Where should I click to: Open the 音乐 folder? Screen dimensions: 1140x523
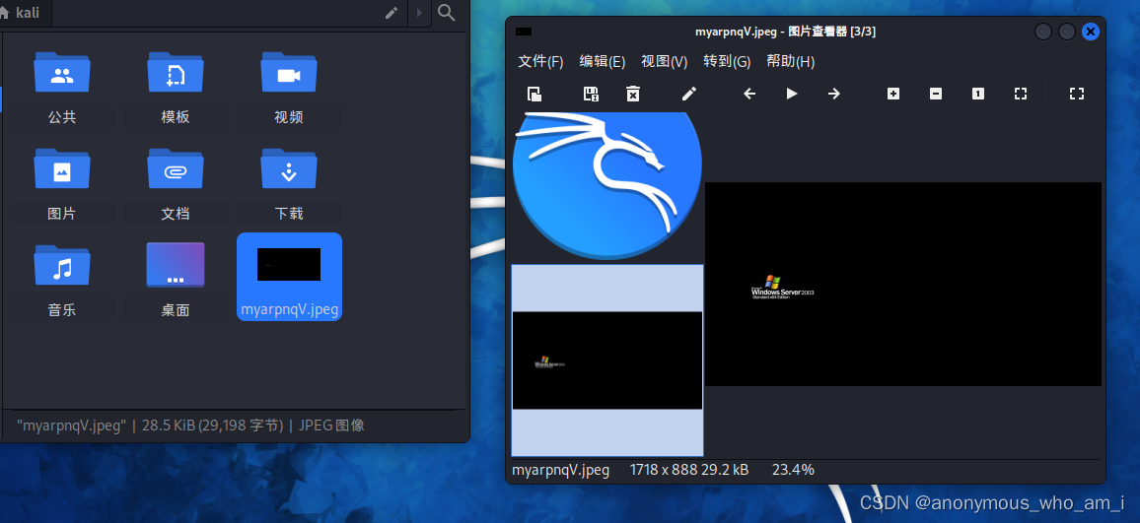pos(62,281)
